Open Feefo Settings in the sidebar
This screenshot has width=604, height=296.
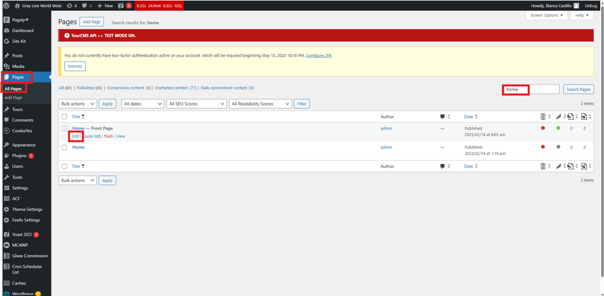(25, 220)
